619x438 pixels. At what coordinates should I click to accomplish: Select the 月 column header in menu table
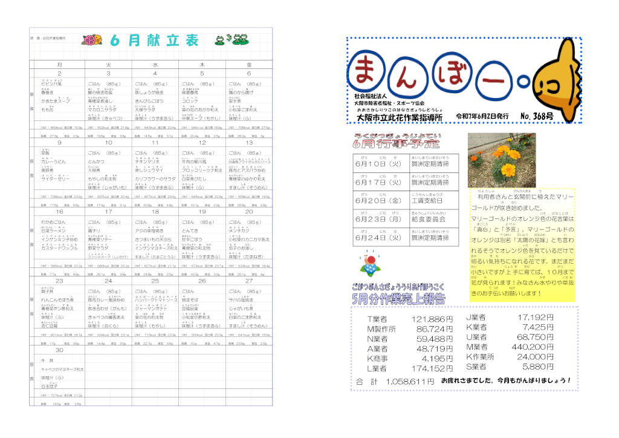coord(59,64)
